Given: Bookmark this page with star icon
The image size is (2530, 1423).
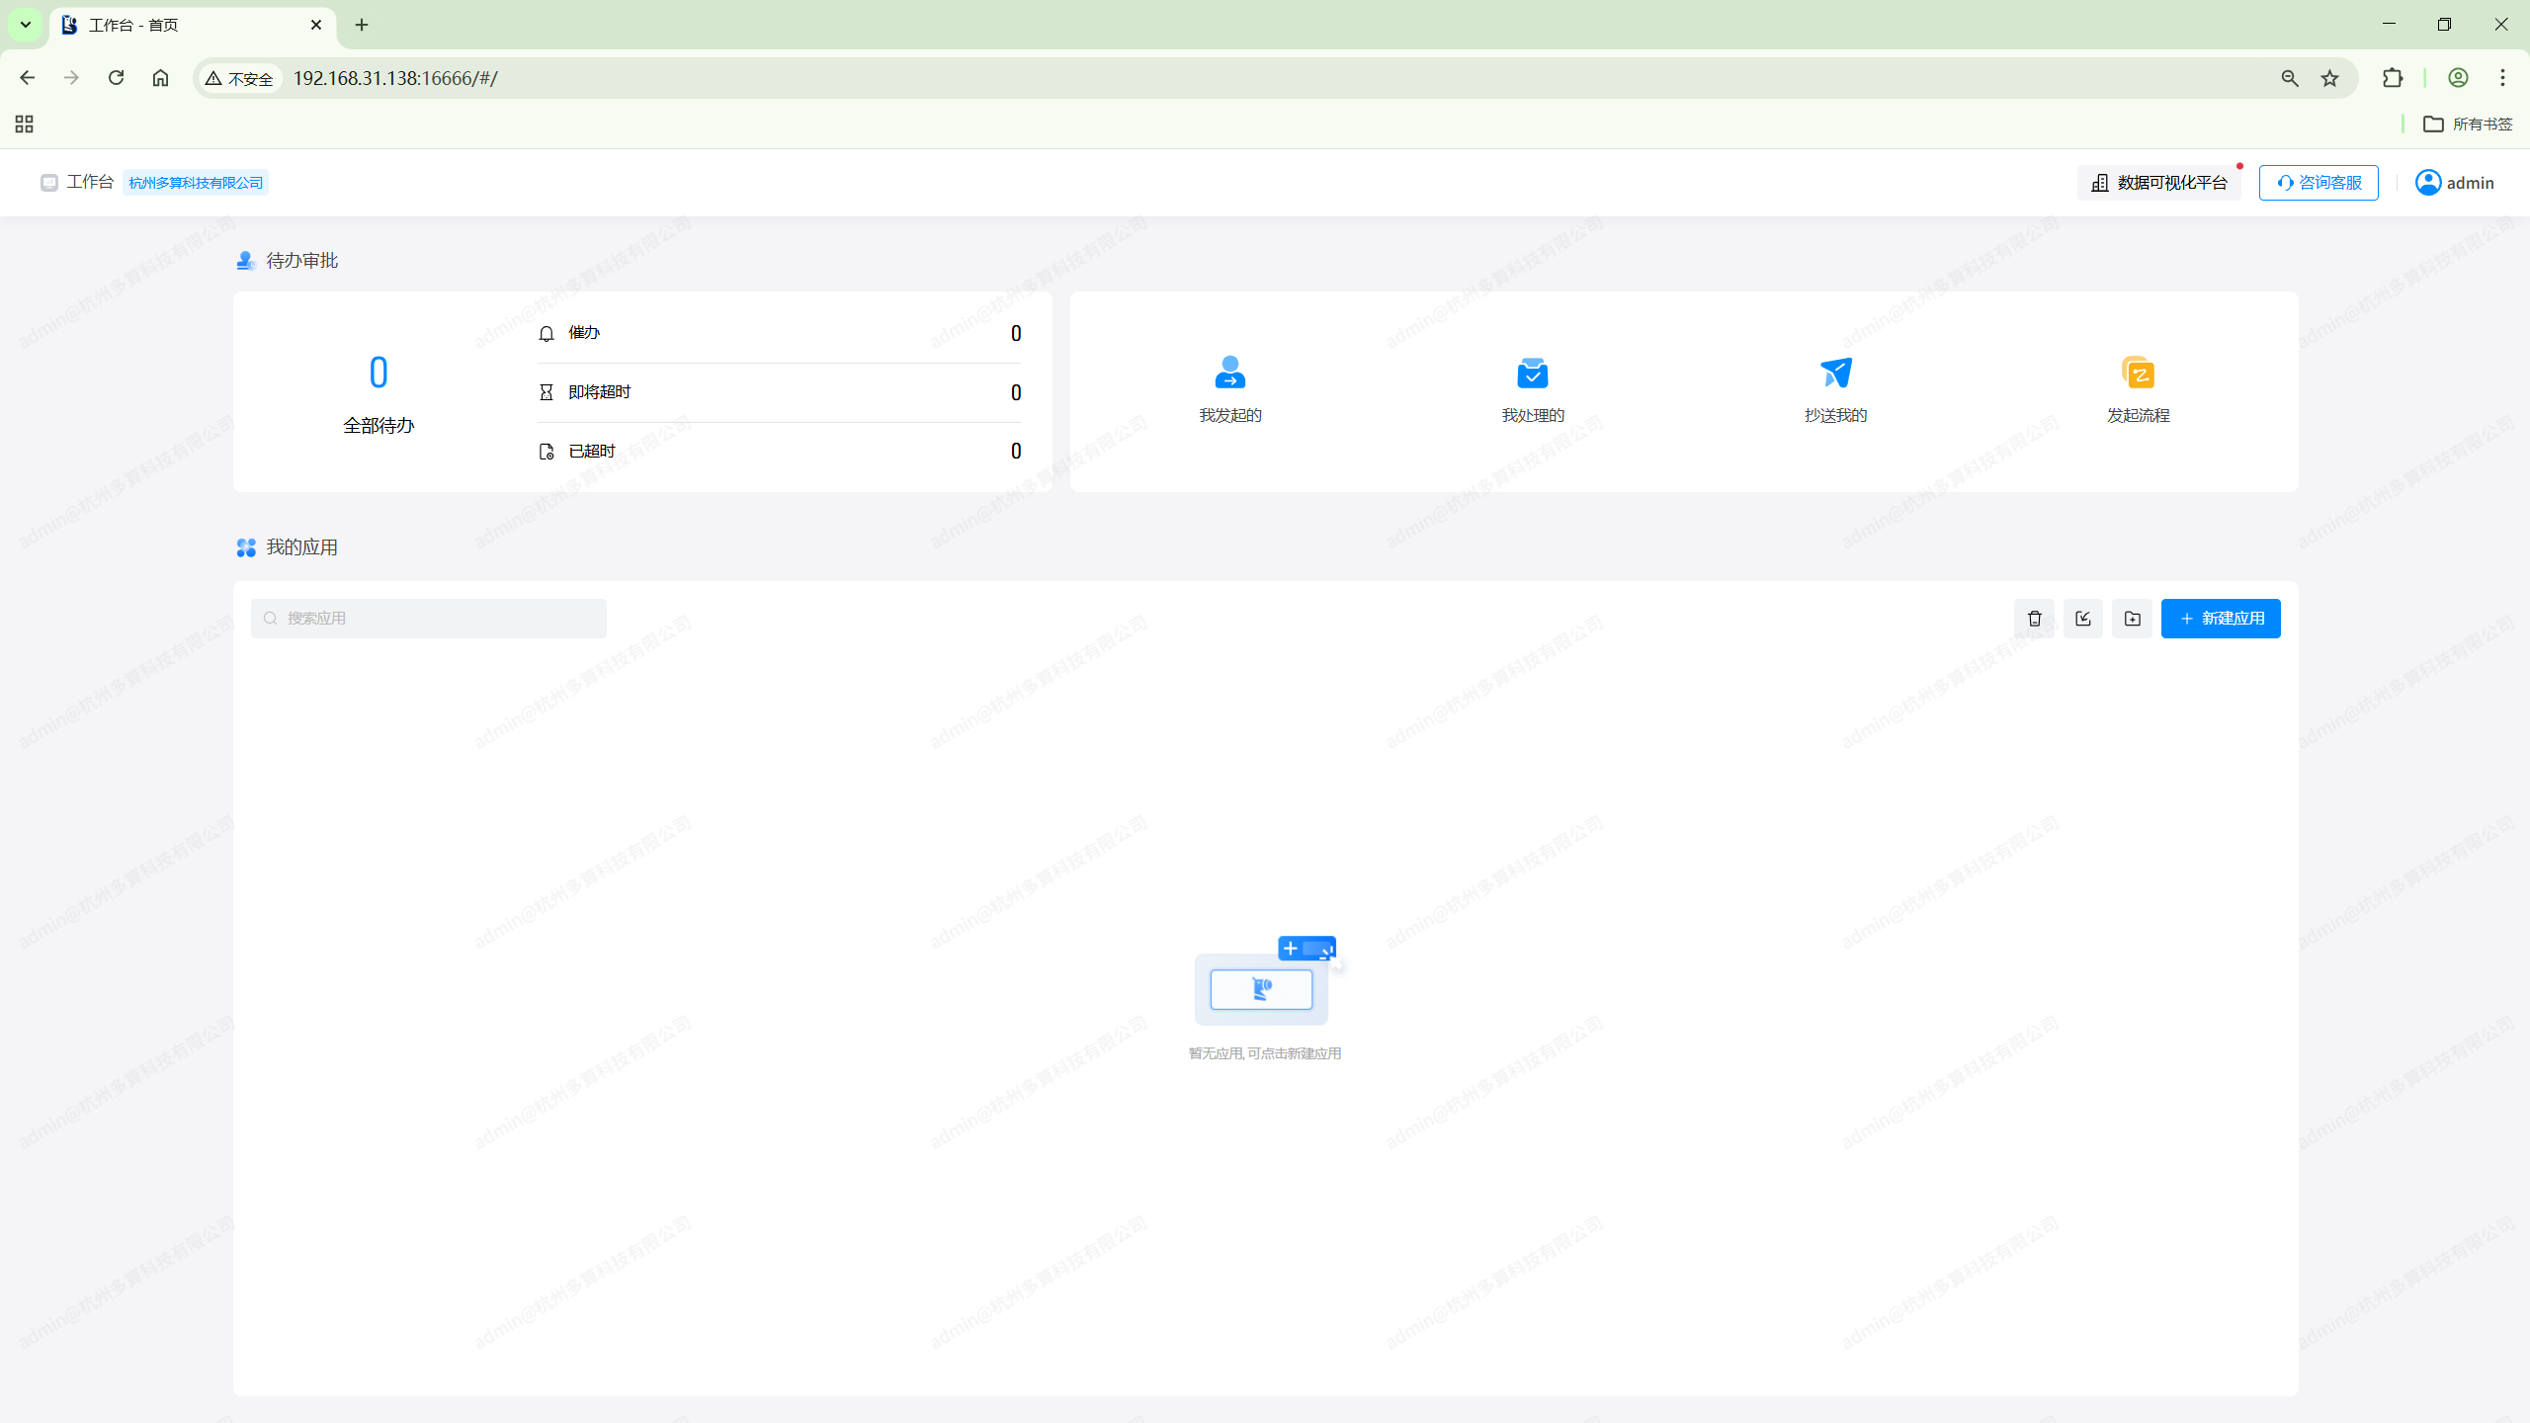Looking at the screenshot, I should point(2330,78).
